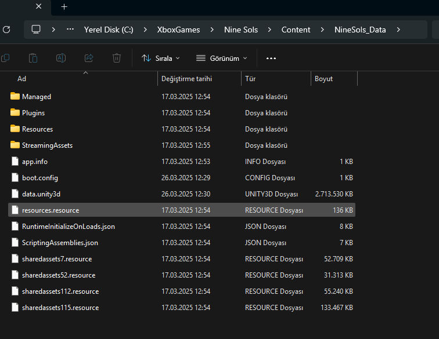Click the resources.resource file icon
Screen dimensions: 439x339
(15, 210)
